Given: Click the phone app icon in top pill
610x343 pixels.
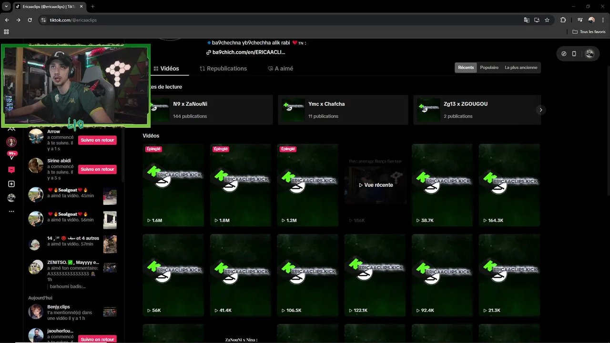Looking at the screenshot, I should click(574, 54).
